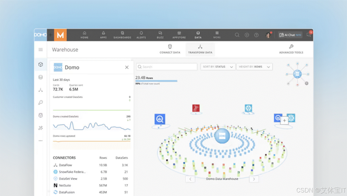Select the NetSuite connector row
Screen dimensions: 347x196
tap(91, 185)
